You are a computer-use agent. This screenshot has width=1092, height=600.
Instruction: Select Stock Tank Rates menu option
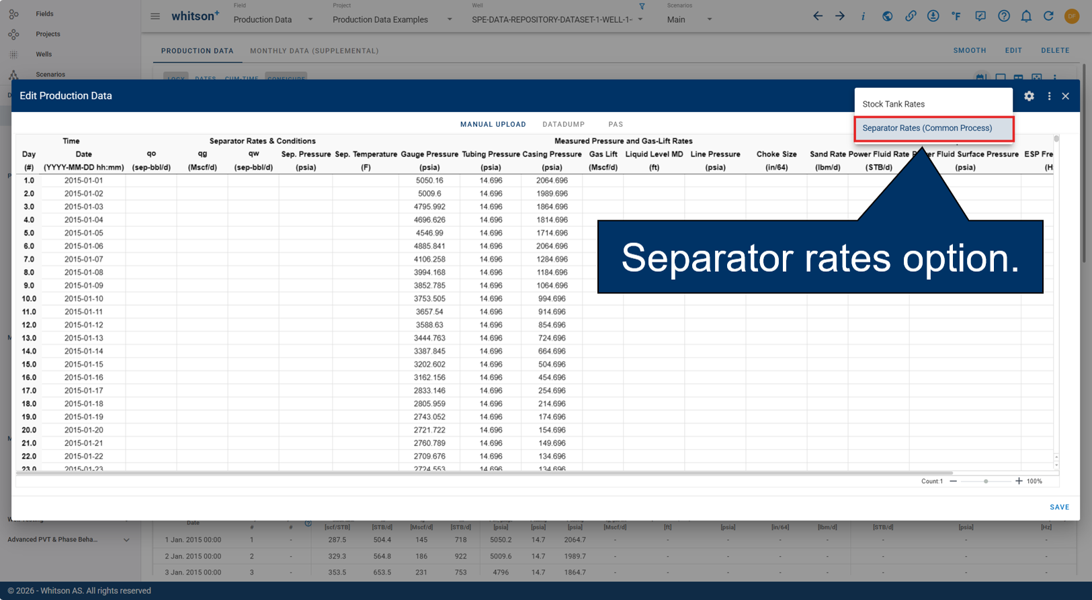[x=933, y=104]
